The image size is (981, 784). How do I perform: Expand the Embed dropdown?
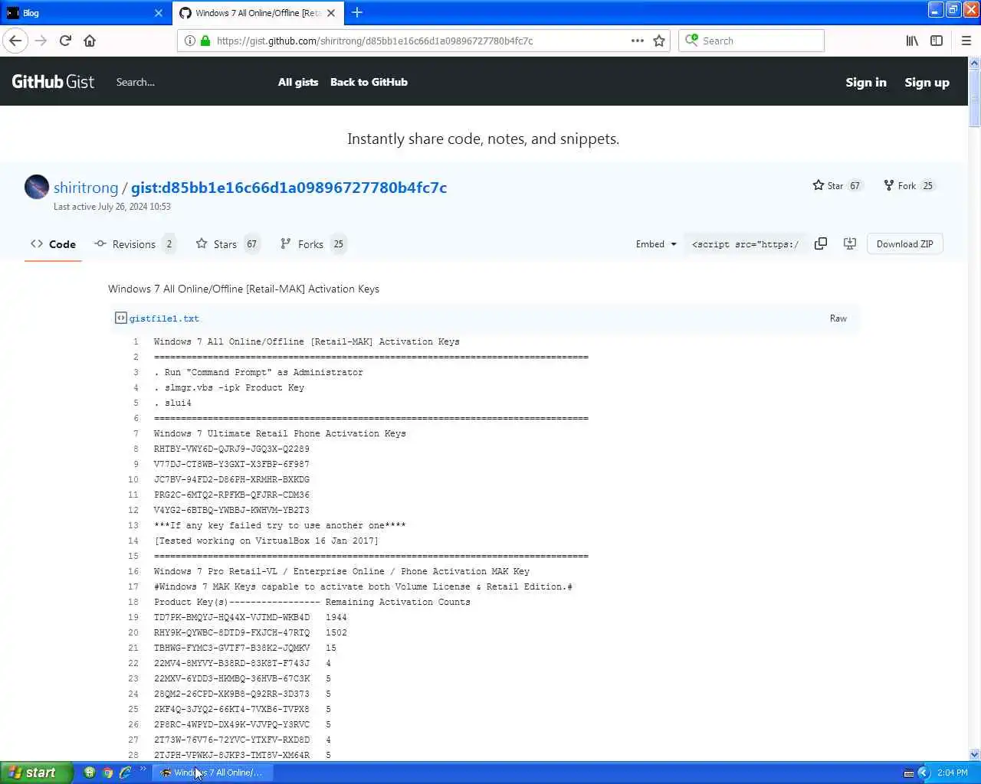[x=656, y=244]
